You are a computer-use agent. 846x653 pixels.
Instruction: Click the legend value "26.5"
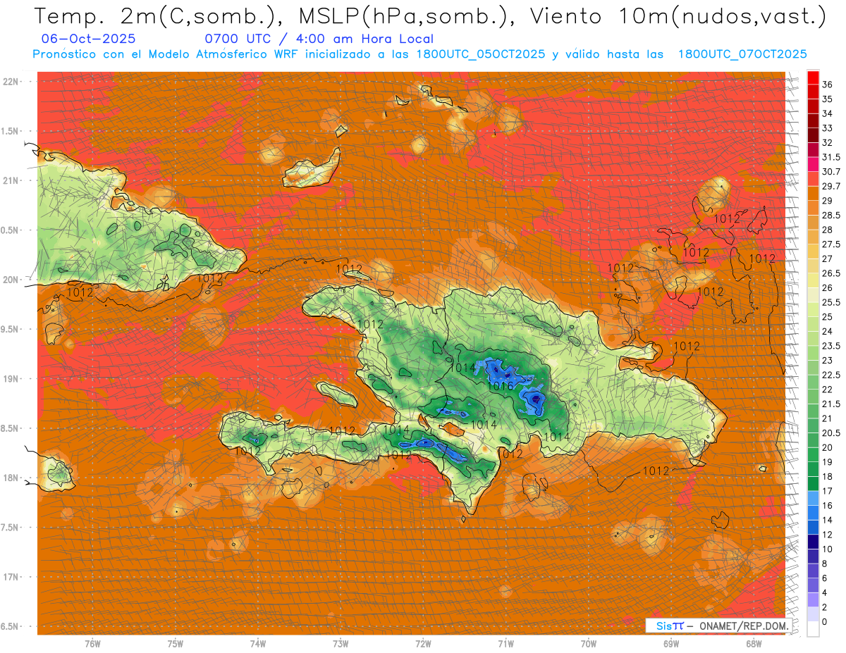click(x=832, y=273)
